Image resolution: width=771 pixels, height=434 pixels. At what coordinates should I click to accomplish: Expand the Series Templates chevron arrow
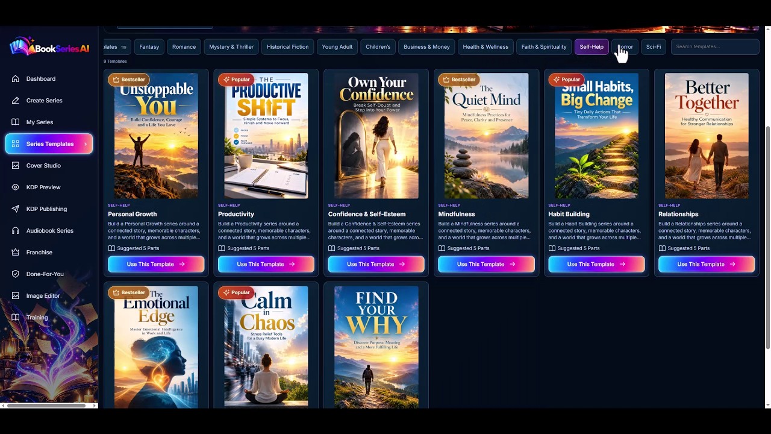85,144
